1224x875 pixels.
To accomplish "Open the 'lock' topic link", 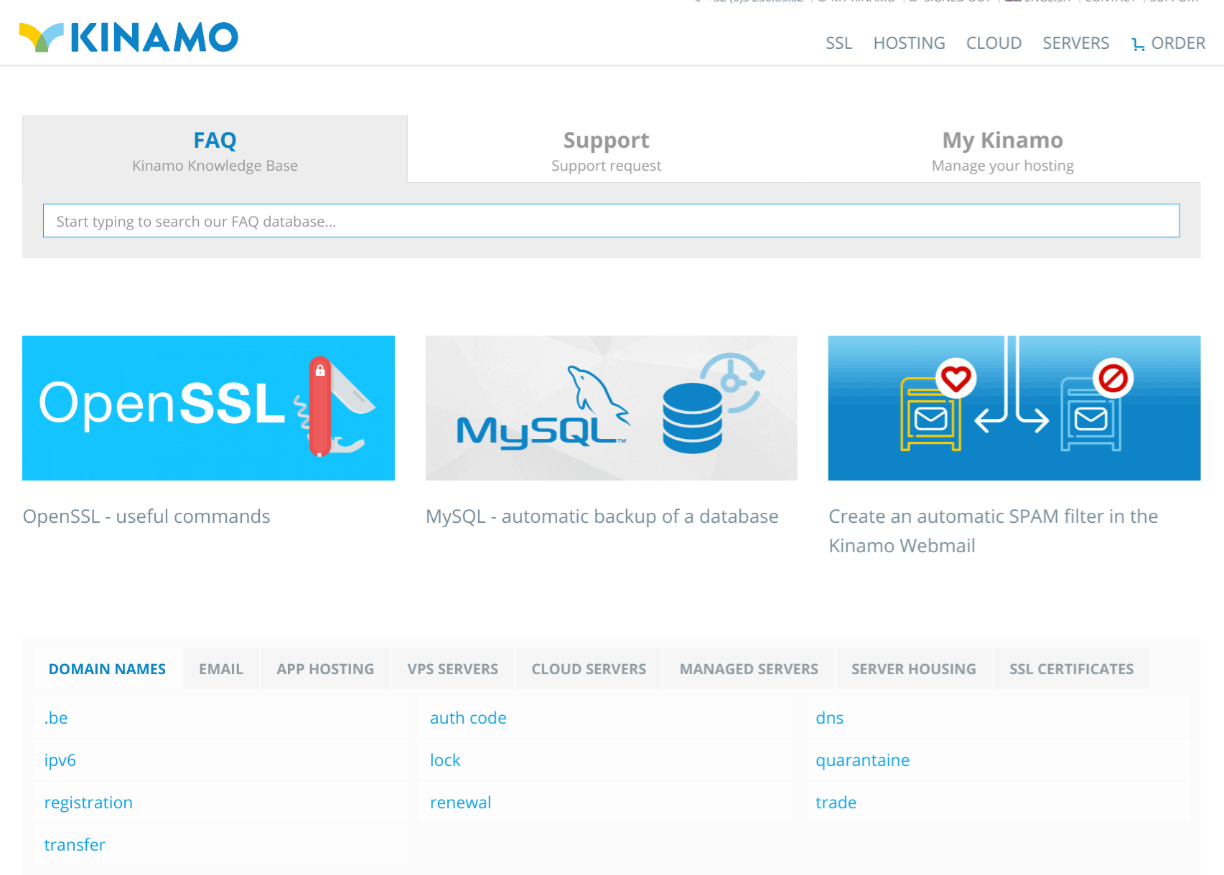I will point(445,760).
